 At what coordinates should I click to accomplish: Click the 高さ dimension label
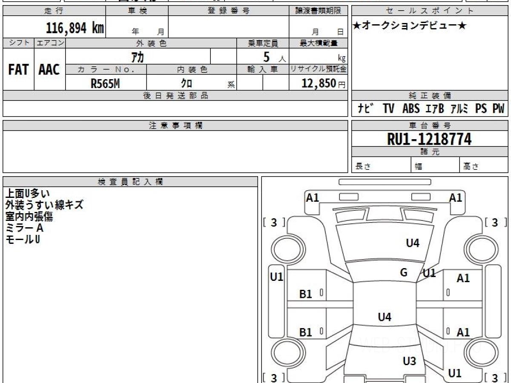[x=471, y=167]
